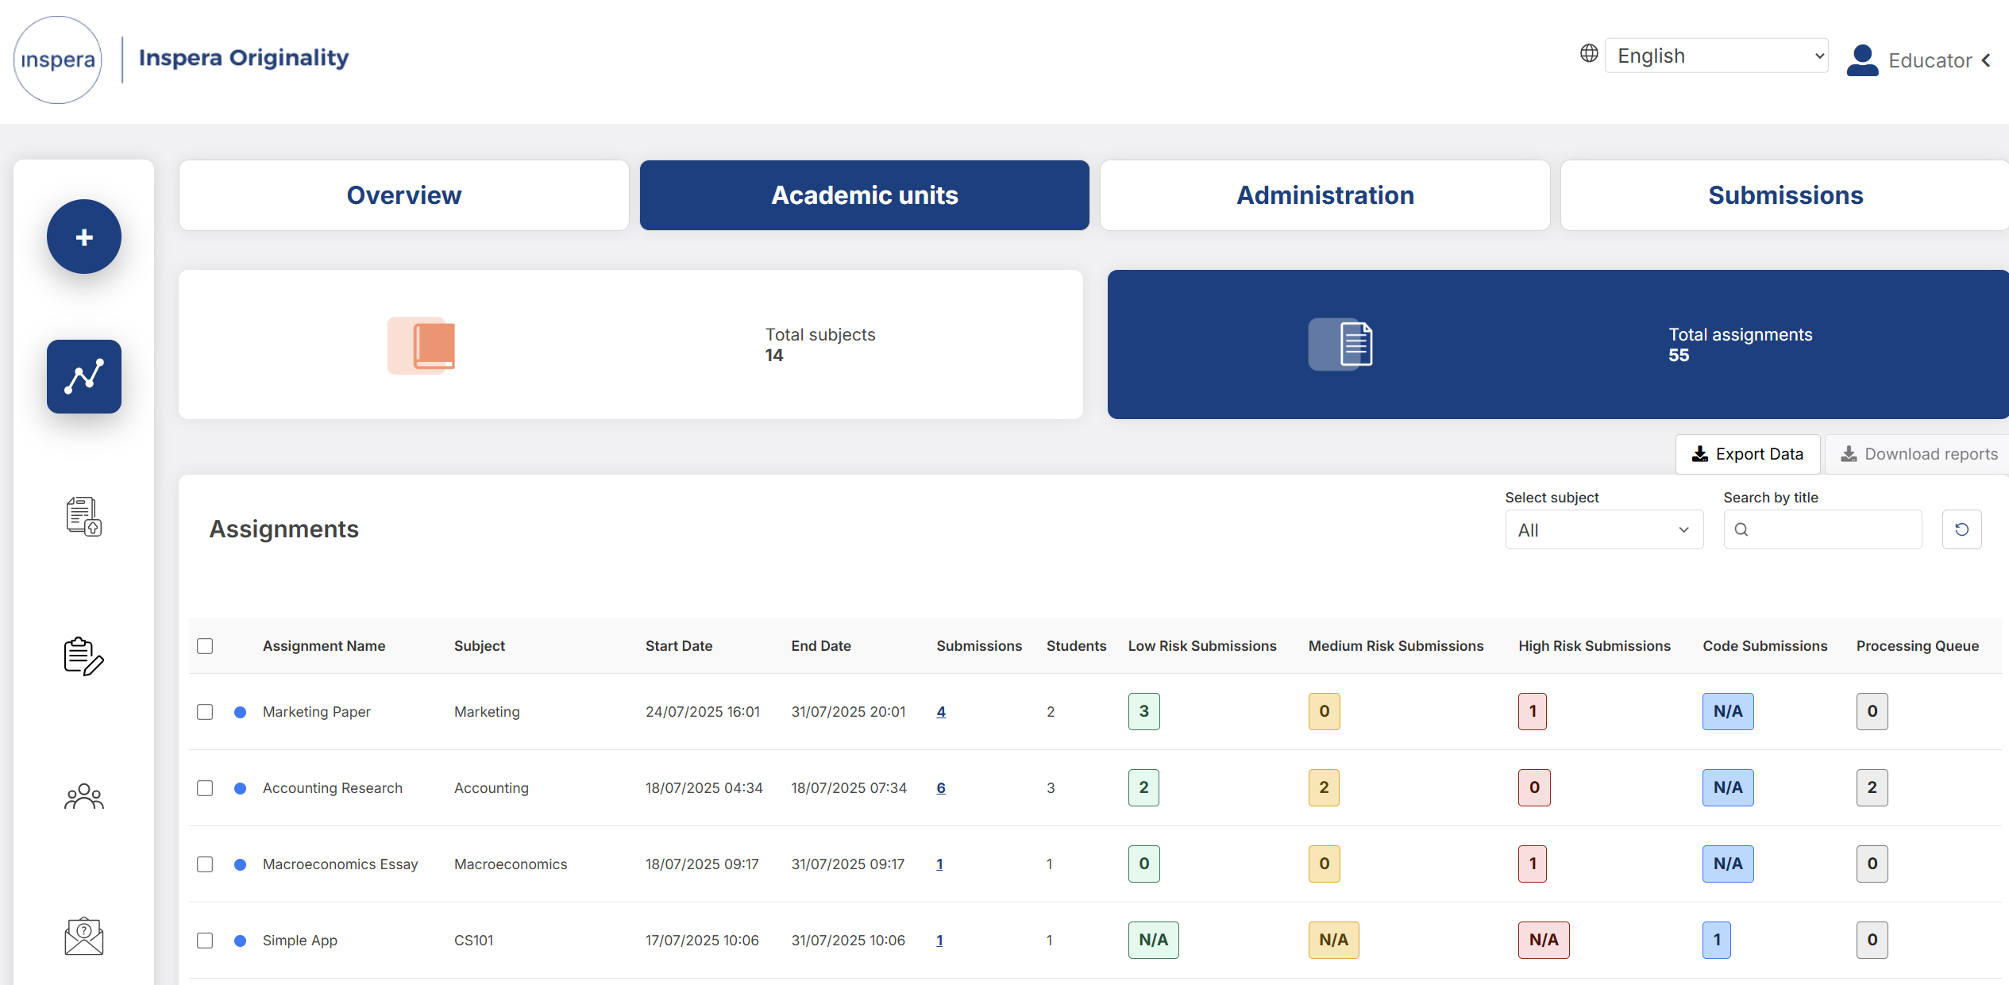Open Simple App submissions count link
Viewport: 2009px width, 985px height.
[x=939, y=941]
